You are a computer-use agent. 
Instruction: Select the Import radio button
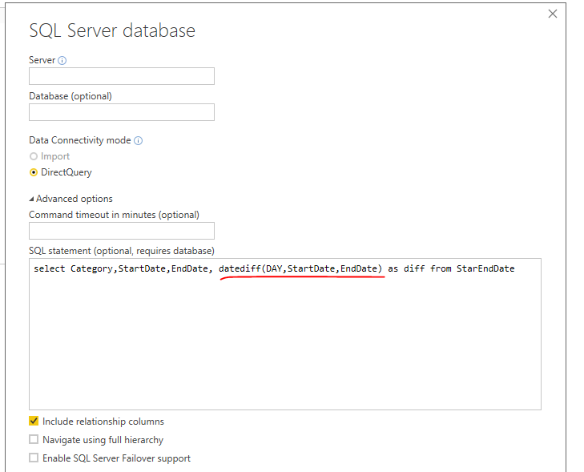34,156
